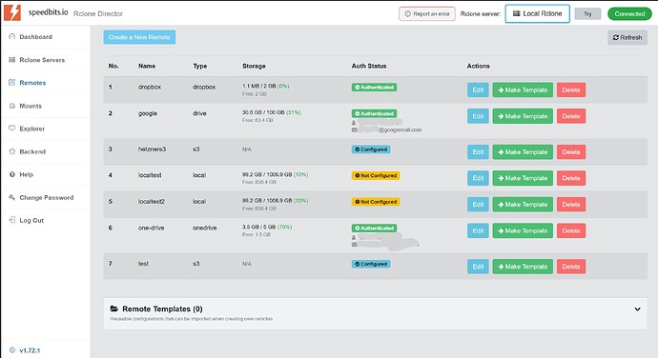Click google storage usage 30.6 GB text

tap(271, 112)
